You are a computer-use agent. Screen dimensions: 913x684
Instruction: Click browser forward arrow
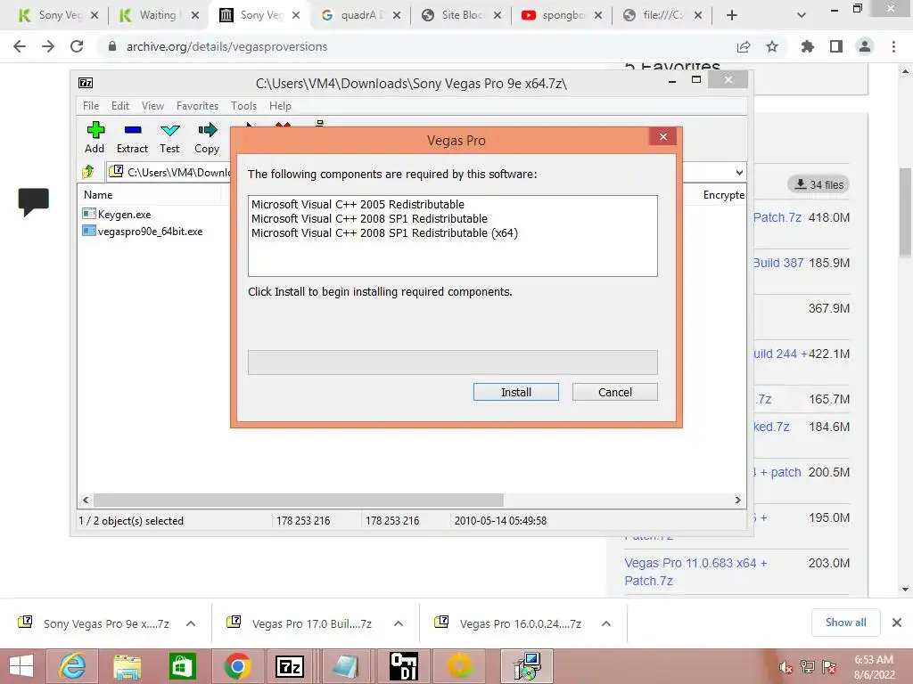tap(48, 46)
